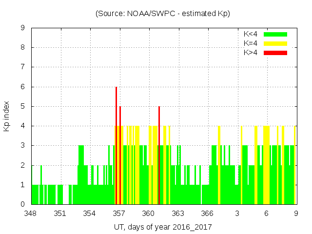Click the yellow K=4 legend swatch
This screenshot has height=234, width=312.
(x=275, y=43)
